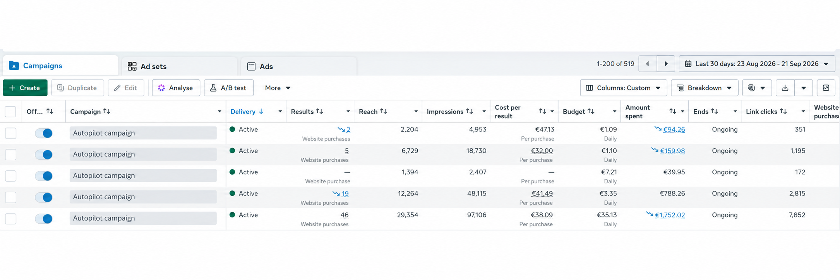Open result link showing 19 website purchases
Image resolution: width=840 pixels, height=280 pixels.
point(345,194)
